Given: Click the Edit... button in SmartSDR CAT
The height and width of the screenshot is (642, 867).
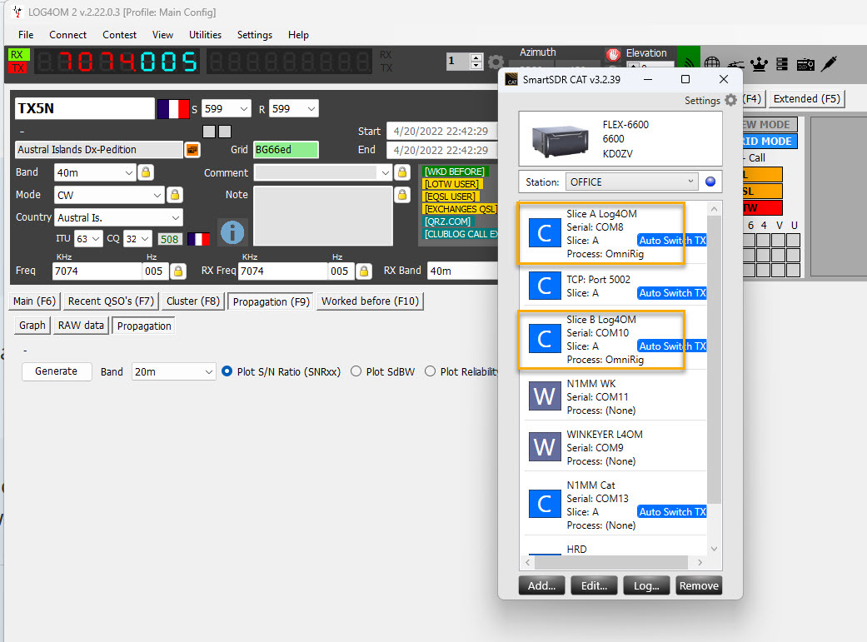Looking at the screenshot, I should [594, 585].
